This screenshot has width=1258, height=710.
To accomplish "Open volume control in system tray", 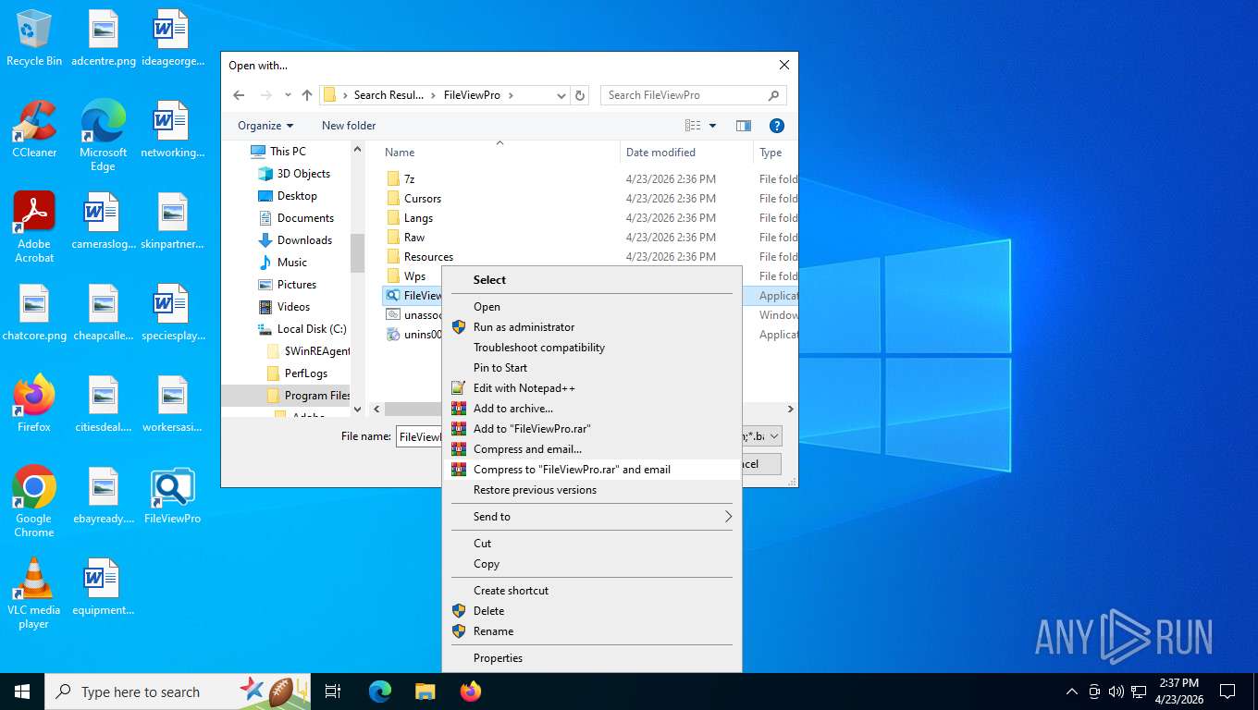I will click(x=1116, y=692).
